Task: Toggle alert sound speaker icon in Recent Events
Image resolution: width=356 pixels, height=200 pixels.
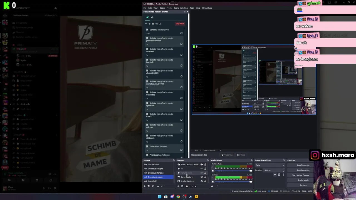Action: coord(157,24)
